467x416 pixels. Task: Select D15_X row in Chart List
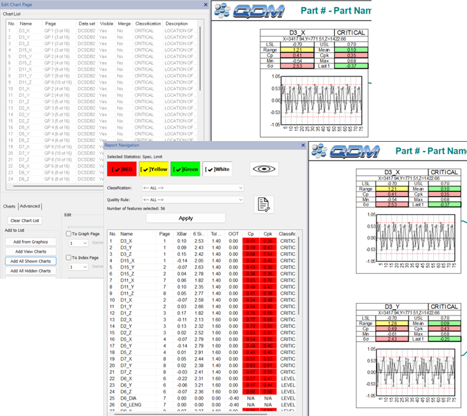(101, 50)
